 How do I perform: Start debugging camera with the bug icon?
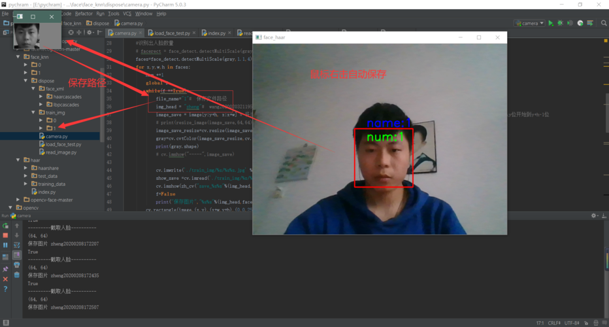pyautogui.click(x=561, y=24)
